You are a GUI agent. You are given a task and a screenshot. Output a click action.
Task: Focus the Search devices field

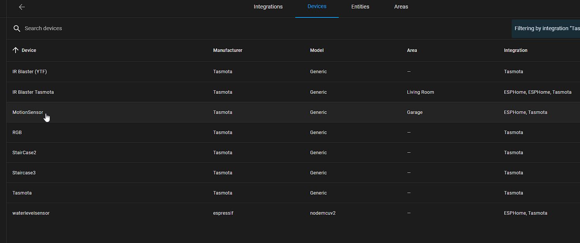tap(117, 28)
